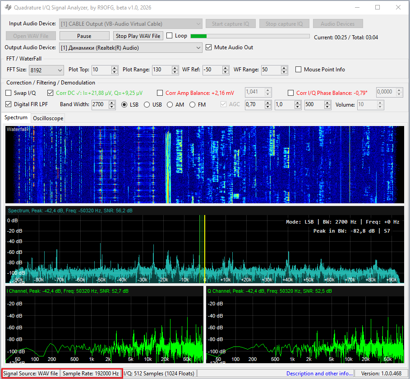Viewport: 410px width, 379px height.
Task: Select the USB demodulation mode
Action: pyautogui.click(x=147, y=105)
